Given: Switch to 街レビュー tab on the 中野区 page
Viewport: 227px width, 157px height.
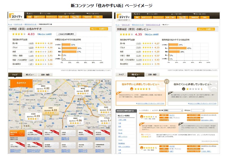Looking at the screenshot, I should click(30, 75).
